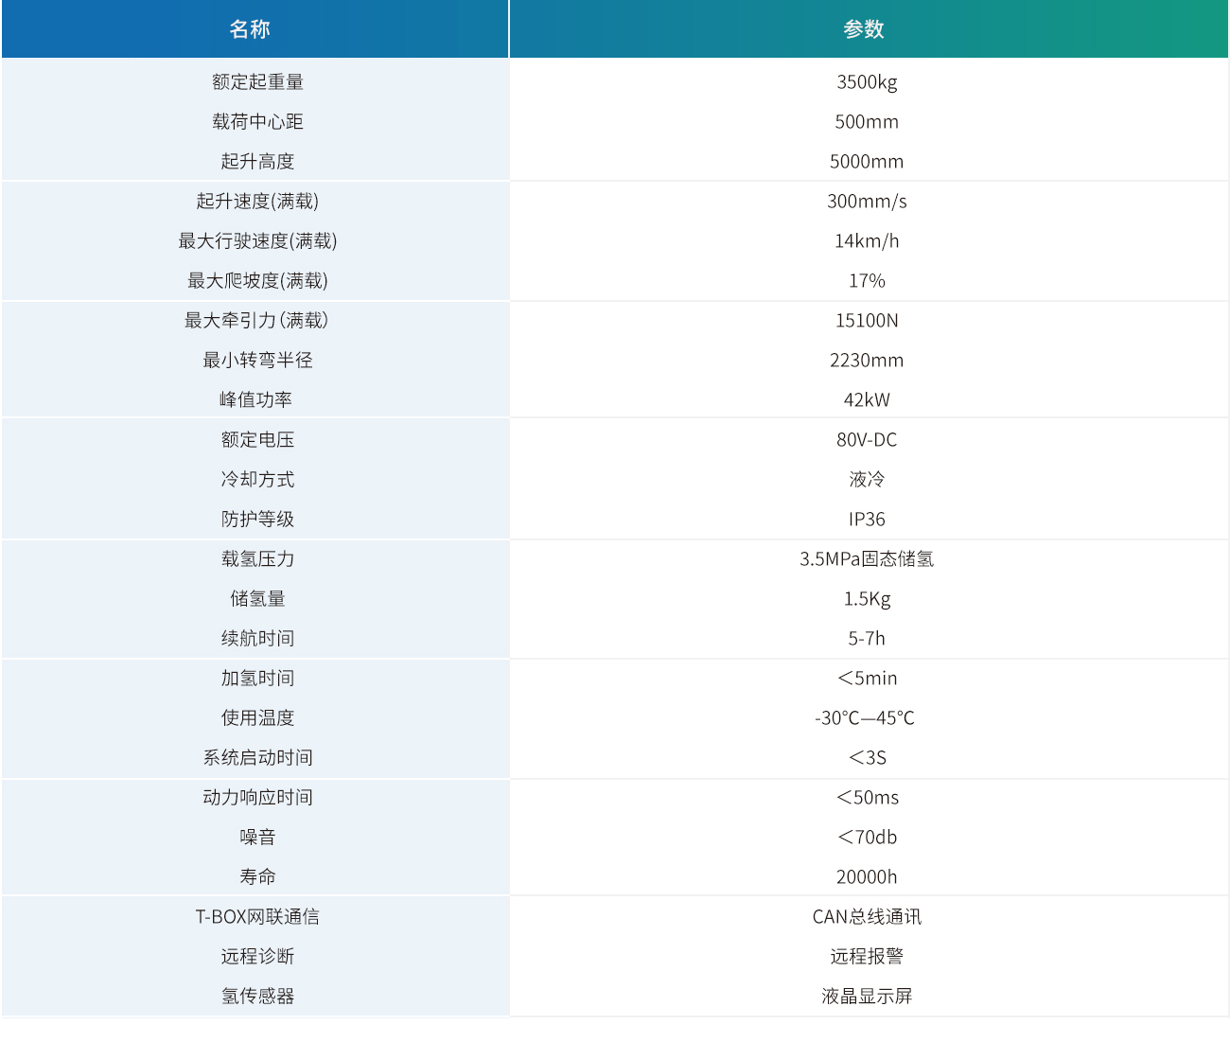The width and height of the screenshot is (1230, 1042).
Task: Select the 额定电压 label
Action: (x=257, y=440)
